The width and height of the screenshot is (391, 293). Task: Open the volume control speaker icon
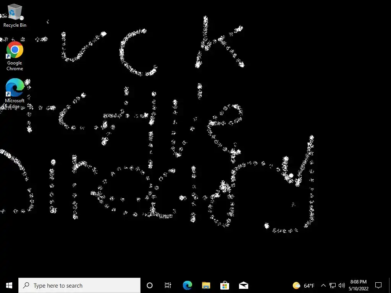pyautogui.click(x=342, y=285)
